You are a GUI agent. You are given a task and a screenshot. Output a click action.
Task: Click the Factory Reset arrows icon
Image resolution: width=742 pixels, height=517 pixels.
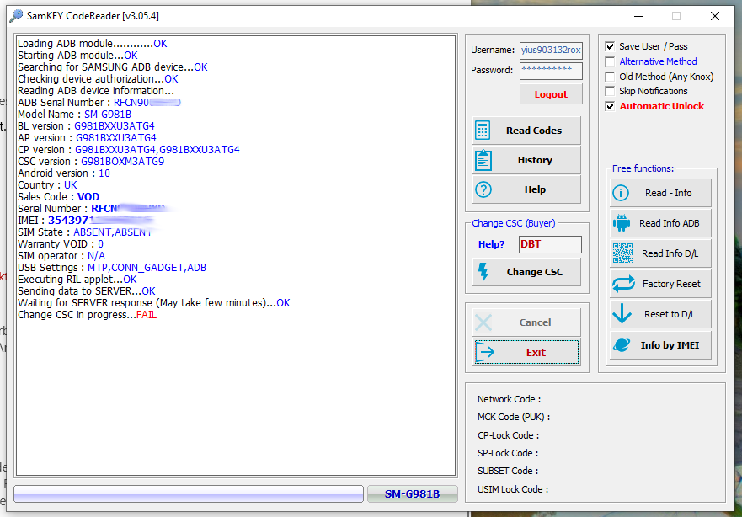(x=623, y=284)
